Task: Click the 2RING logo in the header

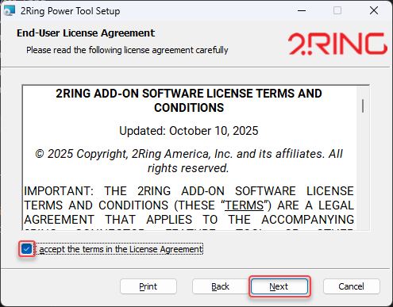Action: [337, 44]
